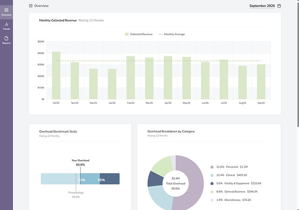Open the September 2026 date picker
The height and width of the screenshot is (210, 299).
(262, 6)
